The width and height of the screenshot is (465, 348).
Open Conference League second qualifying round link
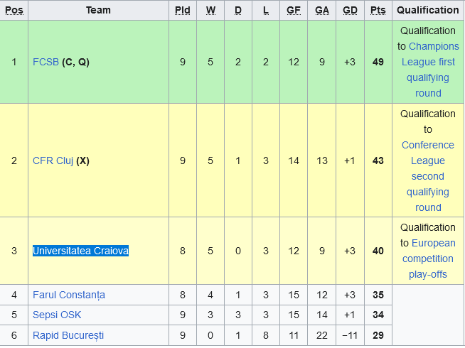(428, 176)
